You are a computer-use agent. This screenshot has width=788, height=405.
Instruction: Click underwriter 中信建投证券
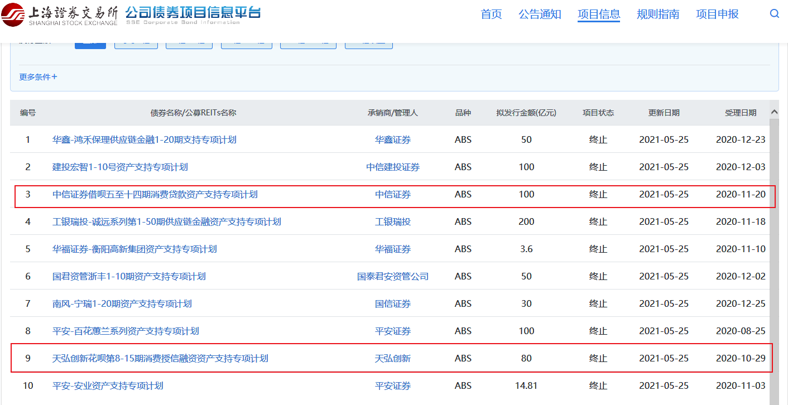[x=393, y=167]
